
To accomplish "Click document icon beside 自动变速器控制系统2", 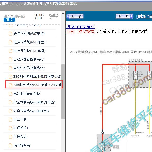I will (x=11, y=68).
